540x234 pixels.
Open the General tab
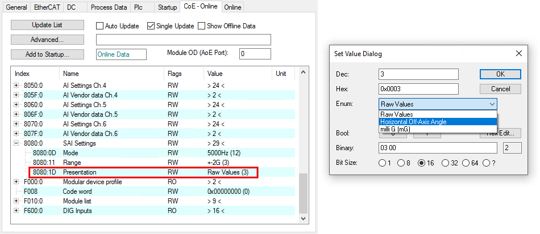[16, 7]
